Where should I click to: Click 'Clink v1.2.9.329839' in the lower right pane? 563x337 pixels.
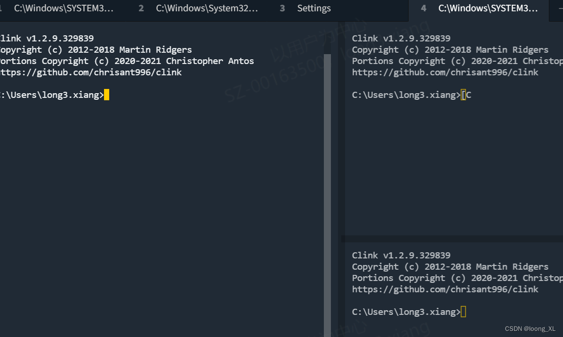point(401,255)
